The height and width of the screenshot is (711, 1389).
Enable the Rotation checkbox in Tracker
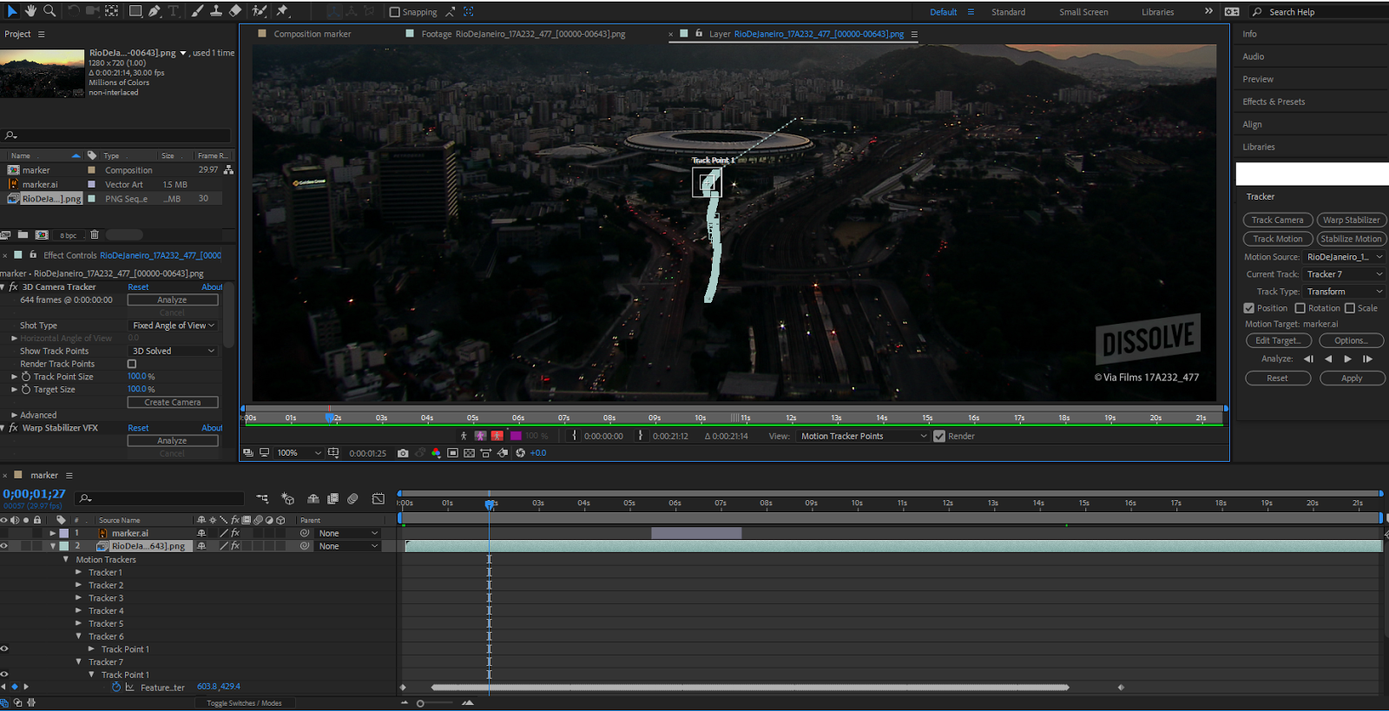click(x=1300, y=308)
